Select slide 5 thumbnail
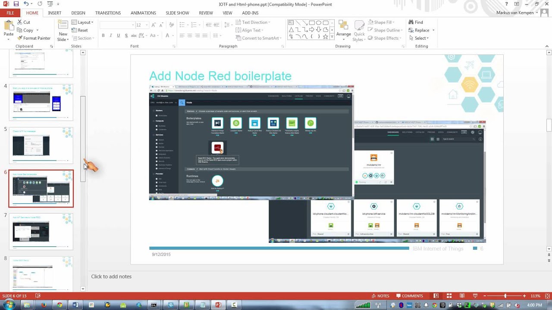This screenshot has height=310, width=552. click(41, 146)
